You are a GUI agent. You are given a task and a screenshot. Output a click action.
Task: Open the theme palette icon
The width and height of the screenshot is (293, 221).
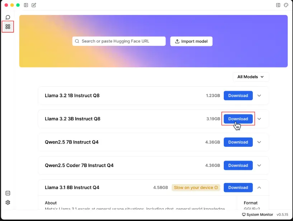click(286, 5)
